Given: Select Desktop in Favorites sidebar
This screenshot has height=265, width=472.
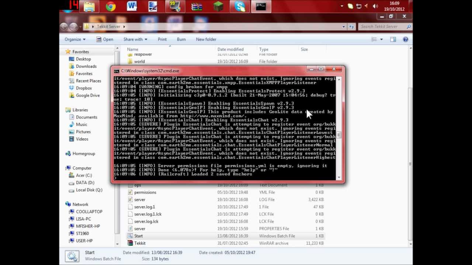Looking at the screenshot, I should tap(83, 59).
